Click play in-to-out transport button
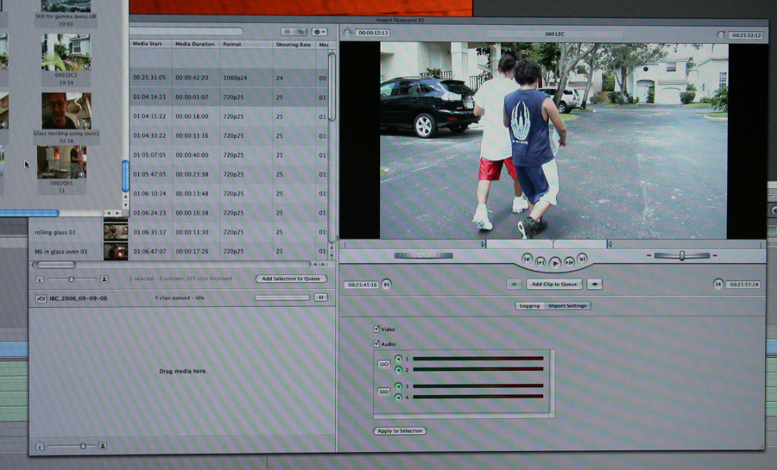 (x=540, y=262)
